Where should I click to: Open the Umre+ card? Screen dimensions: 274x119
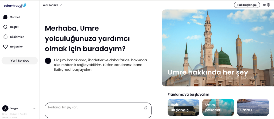coord(253,107)
